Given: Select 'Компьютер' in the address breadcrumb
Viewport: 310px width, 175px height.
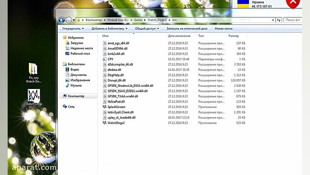Looking at the screenshot, I should [x=94, y=20].
